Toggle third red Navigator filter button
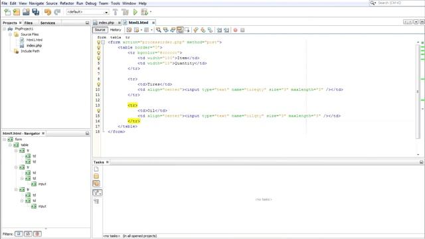 pyautogui.click(x=37, y=234)
